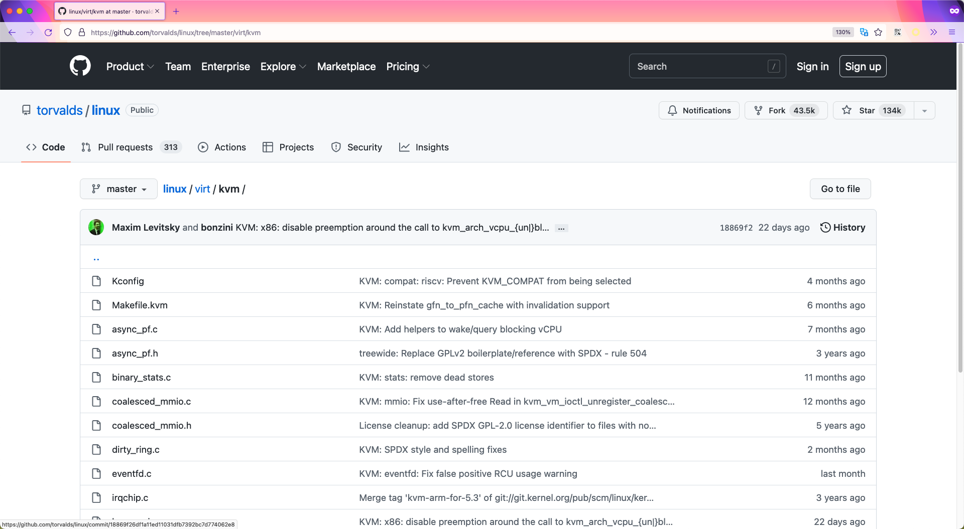Switch to the Pull requests tab
The height and width of the screenshot is (529, 964).
tap(125, 147)
